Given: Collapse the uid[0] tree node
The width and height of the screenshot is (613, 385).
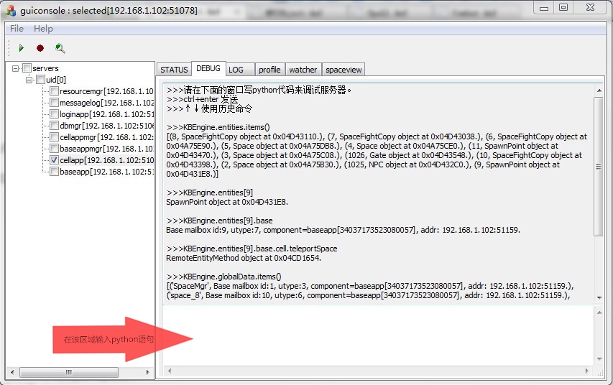Looking at the screenshot, I should tap(29, 80).
